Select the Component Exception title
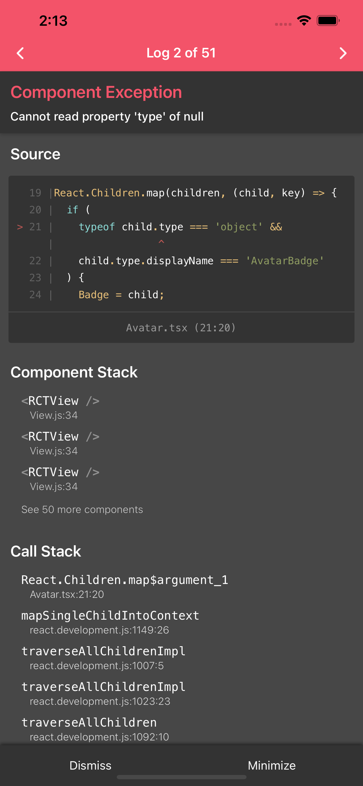The image size is (363, 786). pos(96,92)
